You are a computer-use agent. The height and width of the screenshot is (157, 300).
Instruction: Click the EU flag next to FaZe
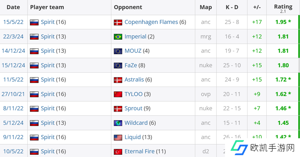(118, 66)
